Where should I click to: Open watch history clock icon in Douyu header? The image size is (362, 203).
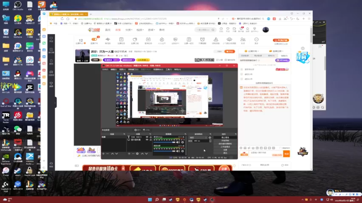[x=221, y=29]
